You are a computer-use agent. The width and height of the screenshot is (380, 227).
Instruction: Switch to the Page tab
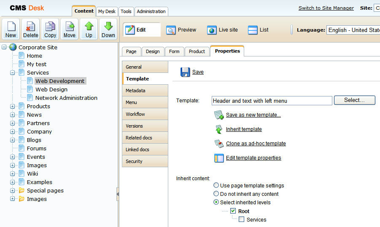tap(131, 51)
